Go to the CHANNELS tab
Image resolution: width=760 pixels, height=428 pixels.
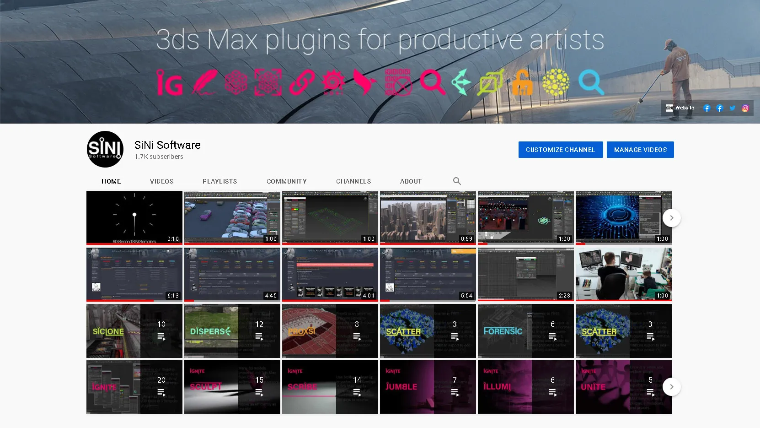point(353,181)
